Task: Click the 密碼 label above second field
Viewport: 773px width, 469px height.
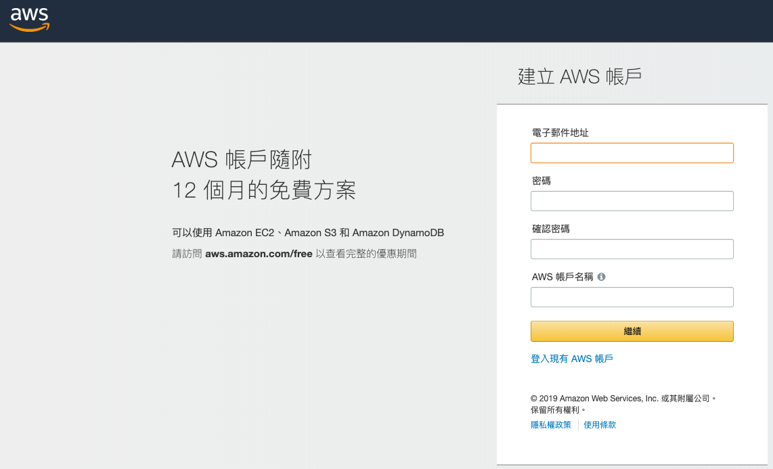Action: tap(542, 181)
